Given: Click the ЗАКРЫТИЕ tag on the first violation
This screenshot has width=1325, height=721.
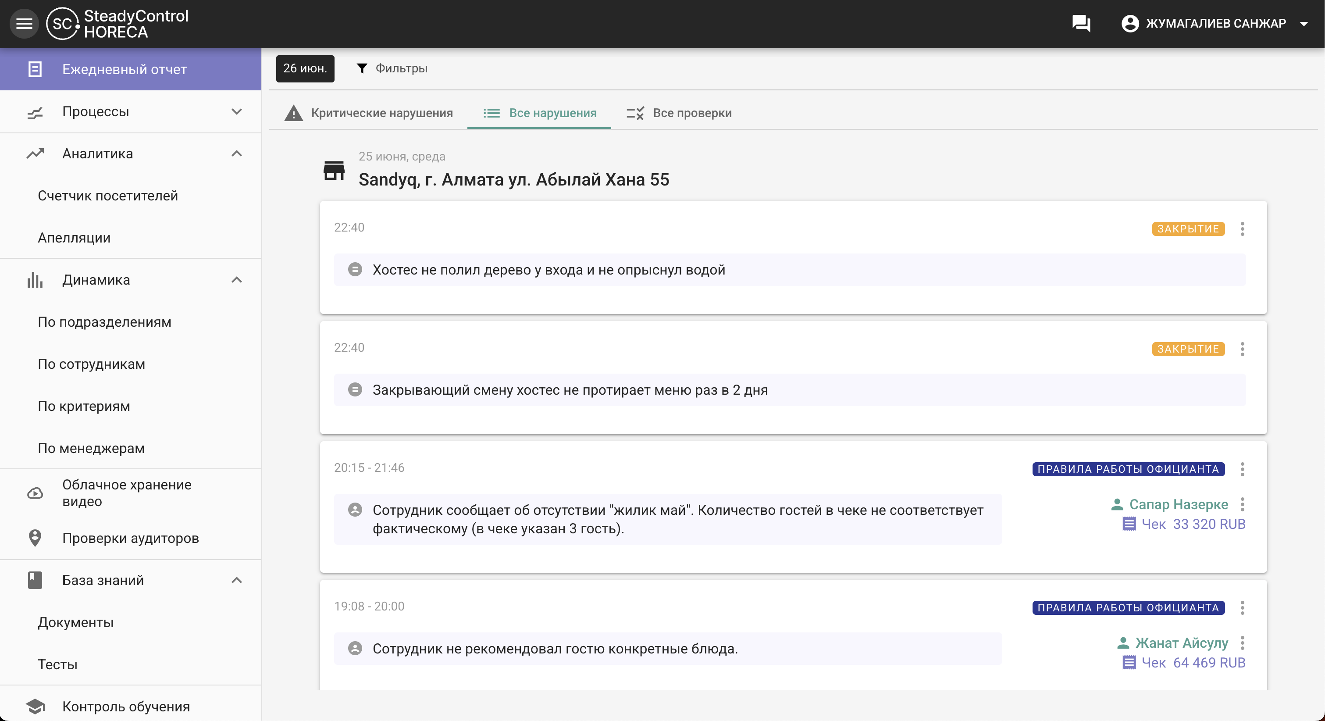Looking at the screenshot, I should 1188,229.
